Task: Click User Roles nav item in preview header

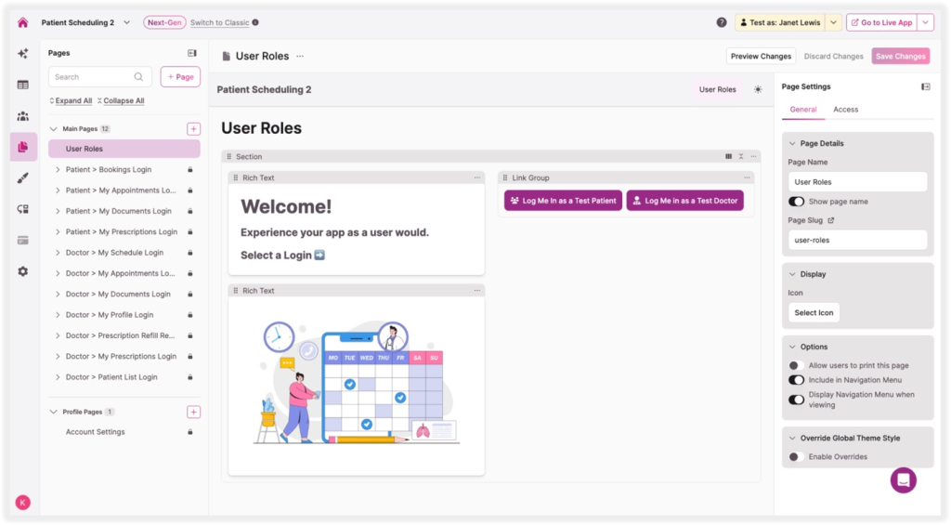Action: [x=718, y=89]
